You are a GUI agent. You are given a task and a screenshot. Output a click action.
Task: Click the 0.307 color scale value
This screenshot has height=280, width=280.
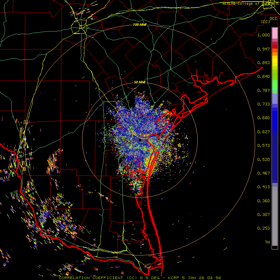[x=264, y=215]
